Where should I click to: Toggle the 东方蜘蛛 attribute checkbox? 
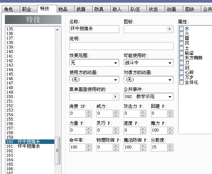pos(181,58)
